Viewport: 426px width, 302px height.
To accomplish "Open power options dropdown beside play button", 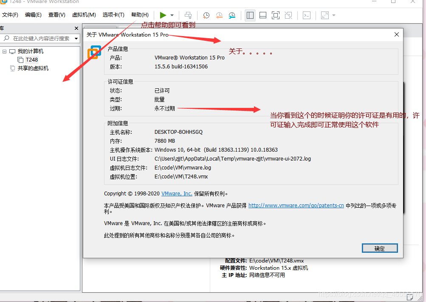I will pyautogui.click(x=172, y=15).
